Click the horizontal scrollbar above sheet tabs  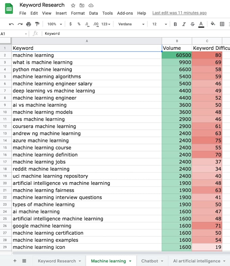(121, 253)
